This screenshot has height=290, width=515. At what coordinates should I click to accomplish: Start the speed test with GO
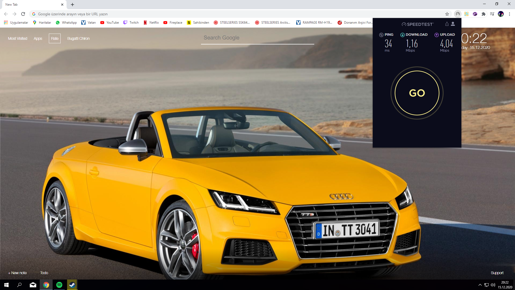coord(417,93)
